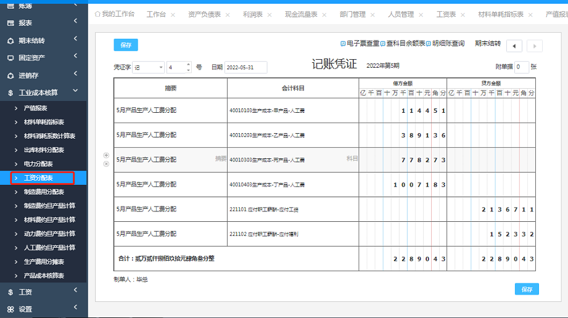The width and height of the screenshot is (568, 318).
Task: Click the 工业成本核算 dollar icon
Action: pyautogui.click(x=10, y=93)
